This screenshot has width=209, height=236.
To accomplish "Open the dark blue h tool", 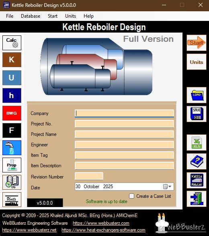I will (x=12, y=95).
